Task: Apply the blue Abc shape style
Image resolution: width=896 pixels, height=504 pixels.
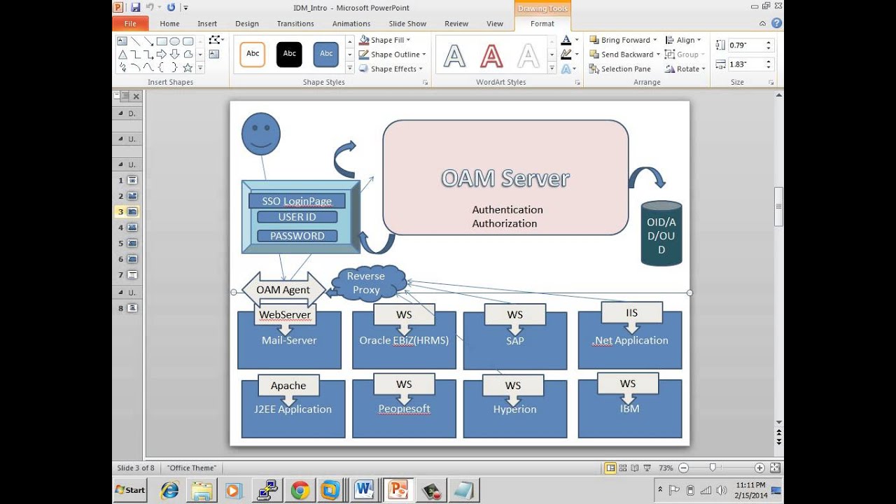Action: pos(326,54)
